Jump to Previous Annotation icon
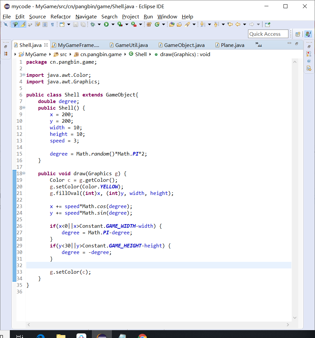This screenshot has height=338, width=315. 216,24
